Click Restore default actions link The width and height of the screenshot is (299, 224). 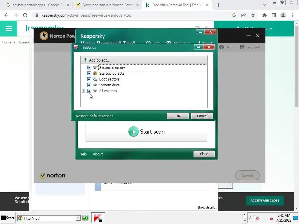(95, 116)
